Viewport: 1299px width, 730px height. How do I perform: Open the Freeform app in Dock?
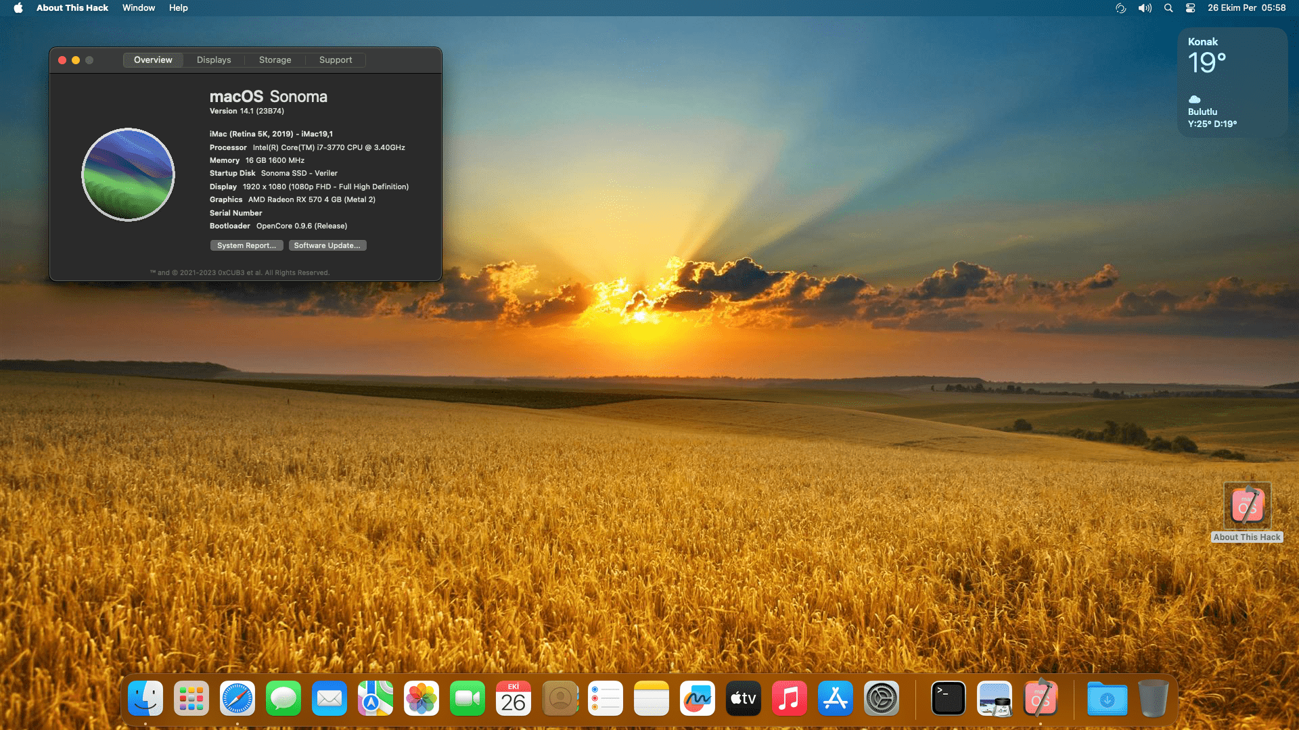point(698,698)
